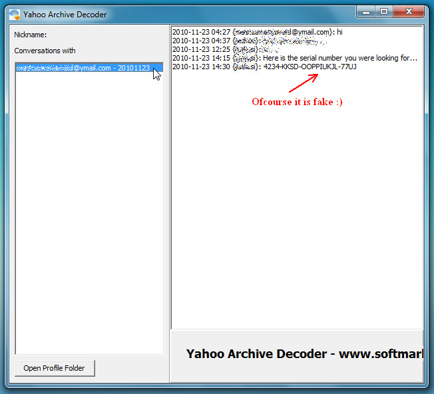Close the Yahoo Archive Decoder window

point(409,12)
